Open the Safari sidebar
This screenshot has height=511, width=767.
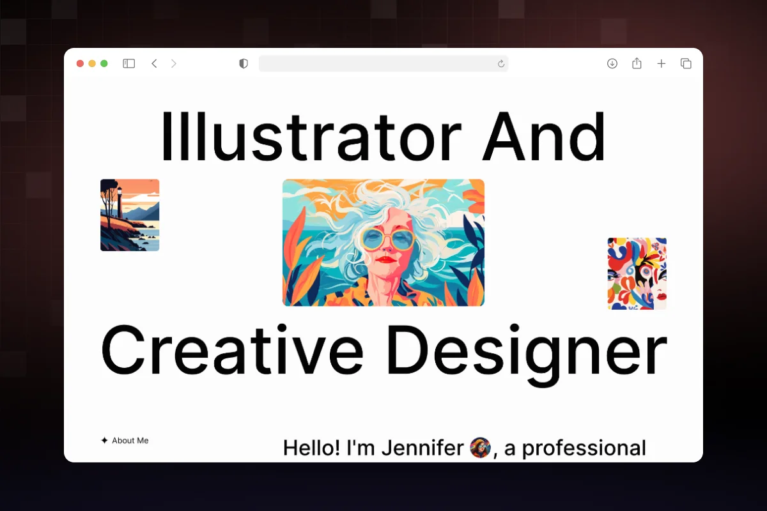(x=128, y=63)
